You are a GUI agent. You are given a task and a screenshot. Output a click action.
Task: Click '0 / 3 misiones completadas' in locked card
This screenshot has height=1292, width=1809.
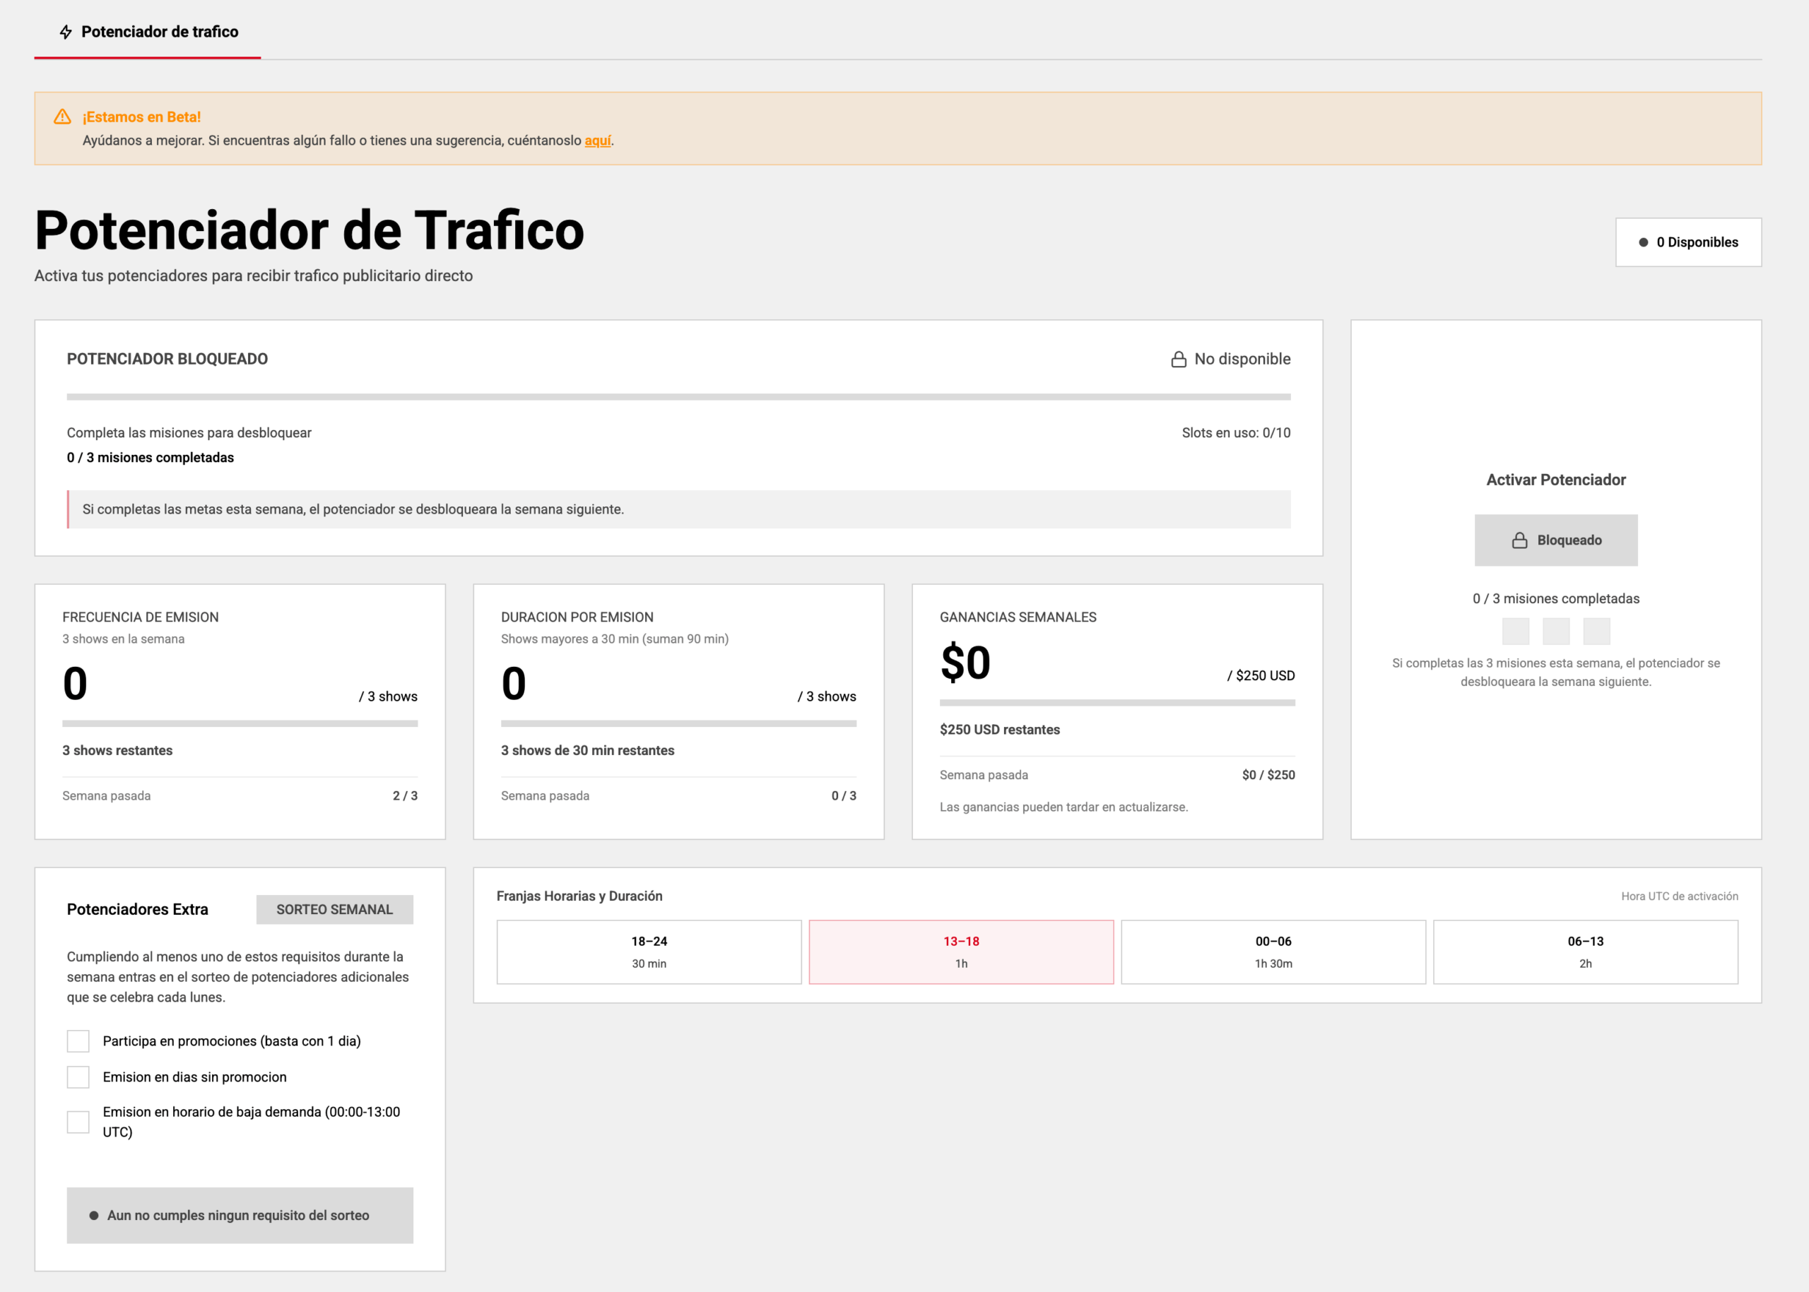tap(151, 458)
